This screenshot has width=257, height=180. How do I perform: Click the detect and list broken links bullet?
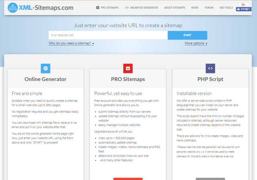point(123,156)
